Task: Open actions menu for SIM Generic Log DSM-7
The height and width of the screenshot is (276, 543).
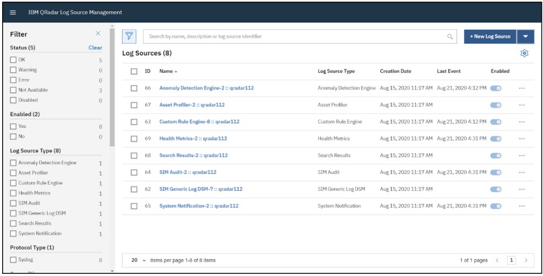Action: (522, 189)
